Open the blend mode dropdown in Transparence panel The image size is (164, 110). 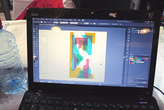[132, 82]
